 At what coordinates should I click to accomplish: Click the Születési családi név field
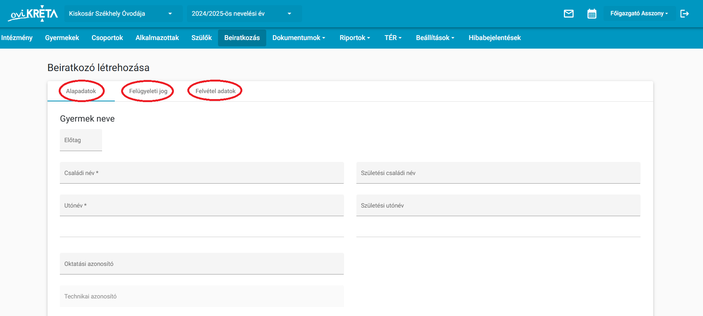498,173
